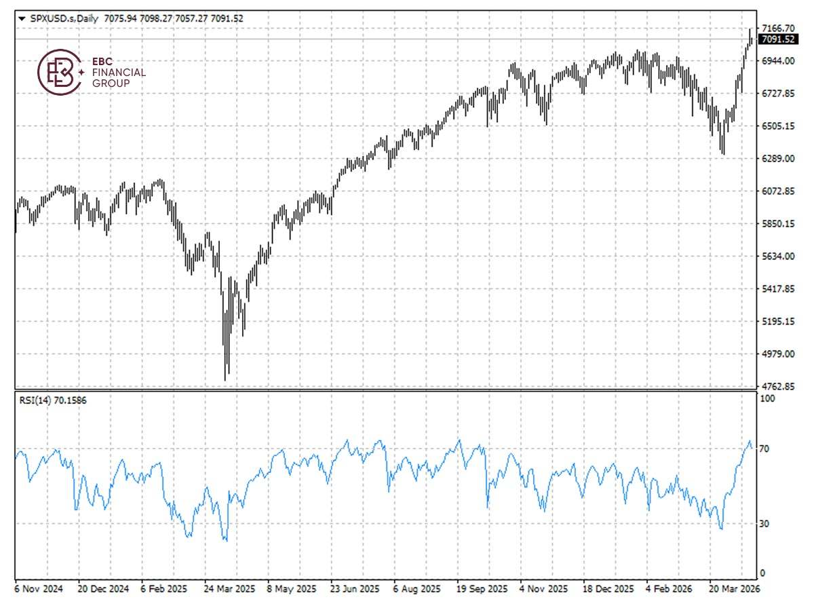Collapse the chart via the black triangle arrow
814x608 pixels.
21,19
